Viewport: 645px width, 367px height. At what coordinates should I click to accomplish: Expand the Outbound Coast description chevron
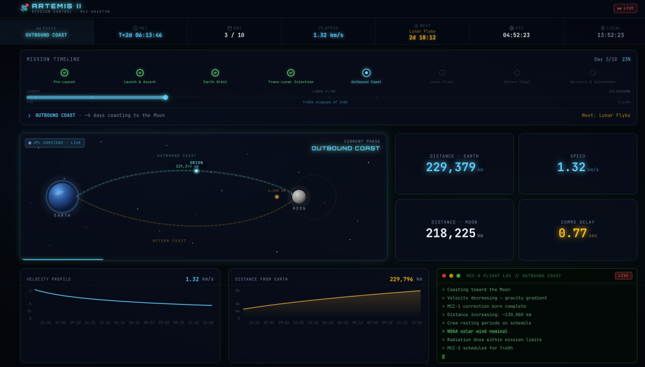click(29, 116)
